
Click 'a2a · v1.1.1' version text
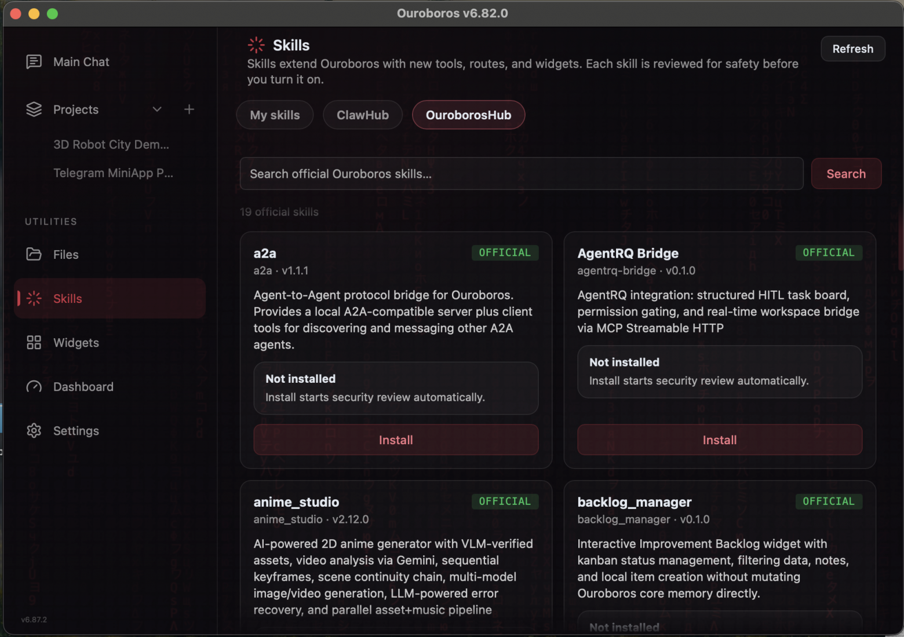[x=281, y=270]
